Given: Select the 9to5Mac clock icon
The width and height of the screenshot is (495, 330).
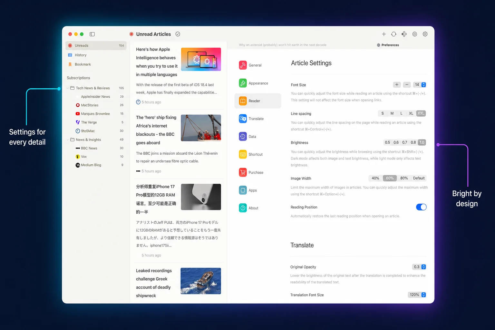Looking at the screenshot, I should [x=78, y=131].
